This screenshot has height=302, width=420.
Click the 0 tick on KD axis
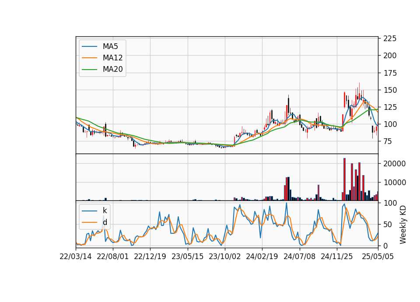point(385,246)
